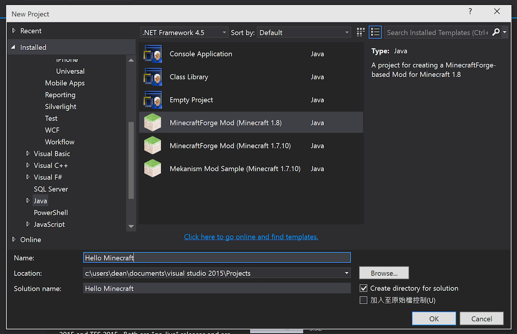Viewport: 517px width, 334px height.
Task: Open the Sort by Default dropdown
Action: tap(304, 32)
